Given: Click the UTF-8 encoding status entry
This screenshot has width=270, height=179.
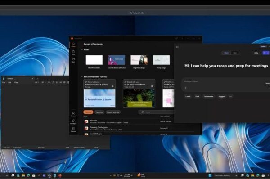Looking at the screenshot, I should pyautogui.click(x=96, y=148).
